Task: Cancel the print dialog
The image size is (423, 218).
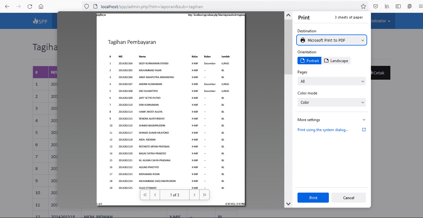Action: [348, 198]
